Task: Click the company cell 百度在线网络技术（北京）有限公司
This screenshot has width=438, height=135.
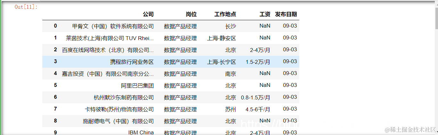Action: click(108, 50)
